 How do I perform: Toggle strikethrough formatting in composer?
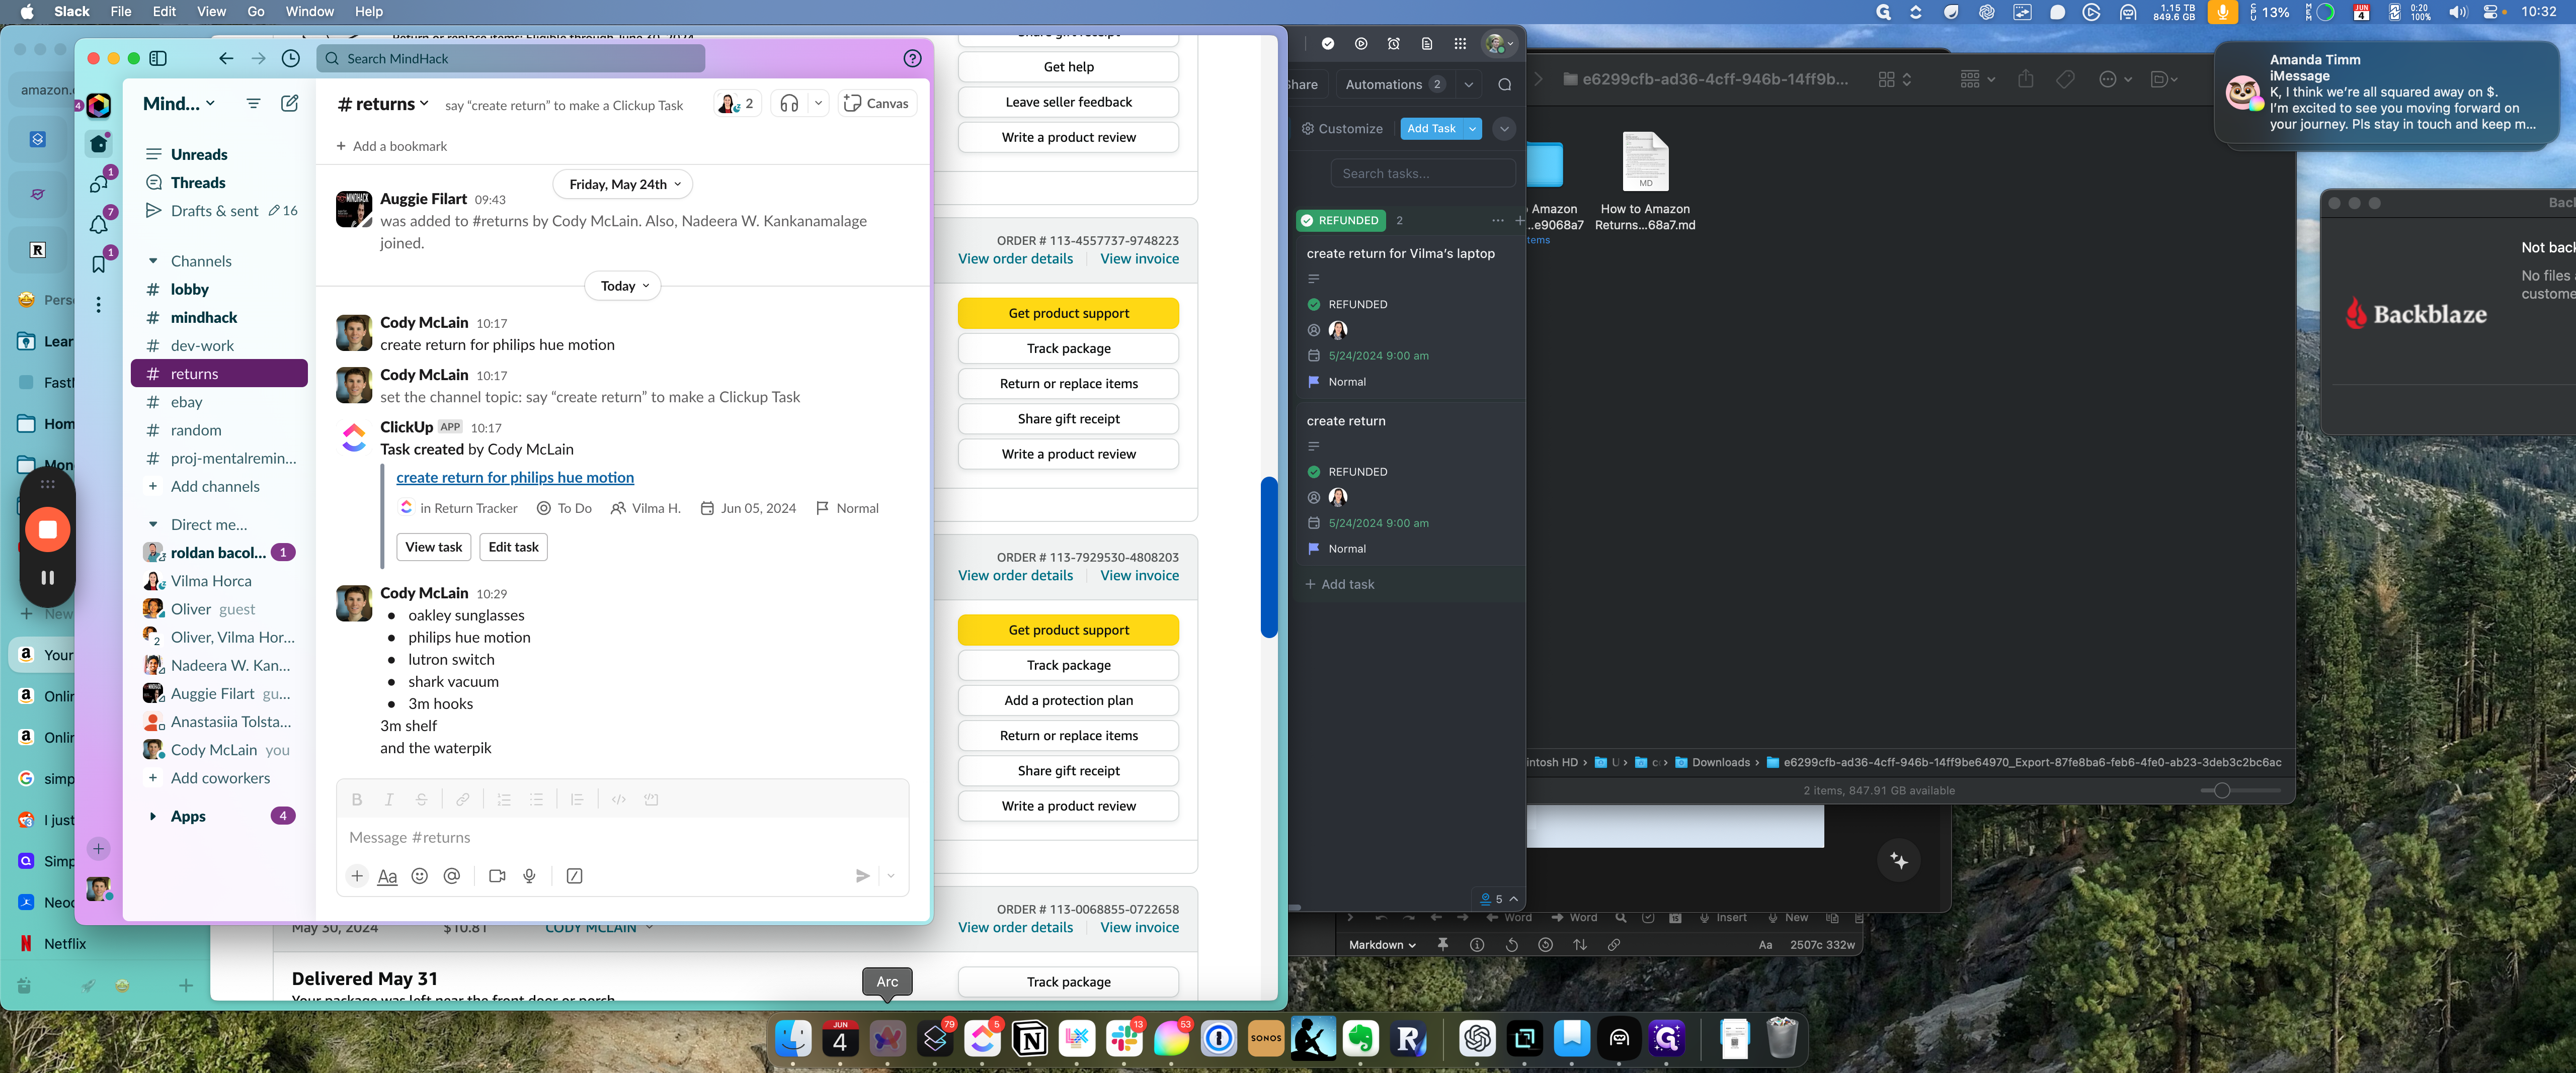point(422,799)
